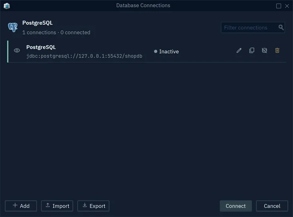Click the PostgreSQL elephant logo in the header
Viewport: 293px width, 217px height.
pos(13,27)
